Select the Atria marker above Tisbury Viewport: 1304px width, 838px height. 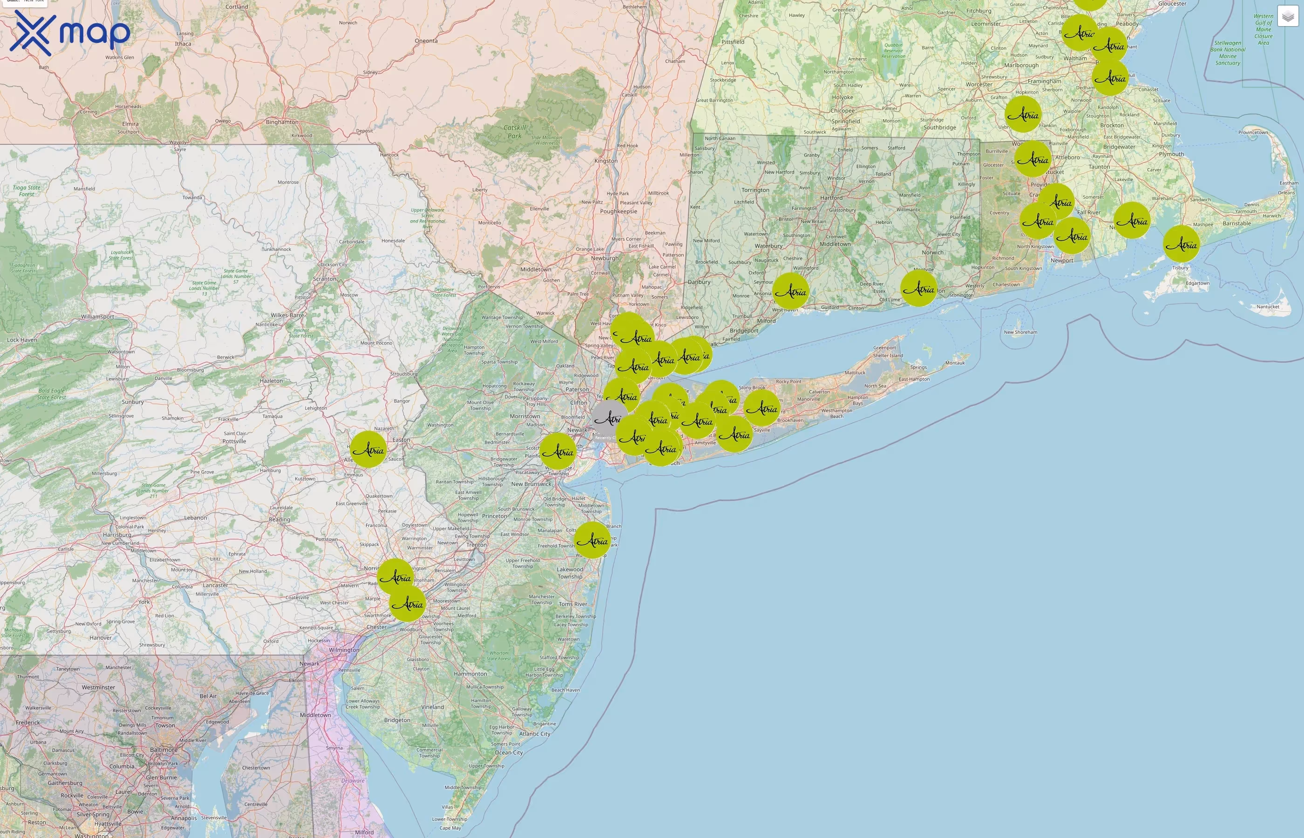pos(1182,244)
